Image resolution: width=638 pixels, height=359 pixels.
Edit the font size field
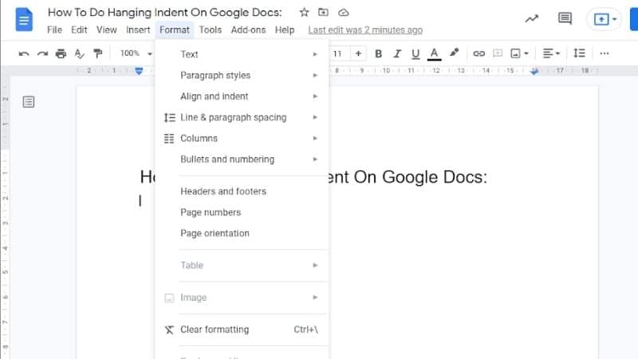pos(337,53)
